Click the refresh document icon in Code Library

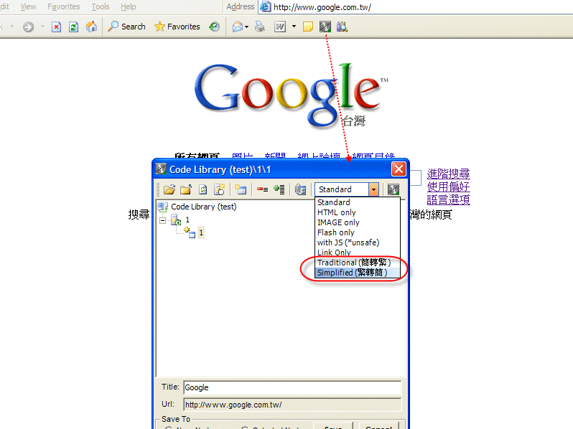click(x=202, y=189)
